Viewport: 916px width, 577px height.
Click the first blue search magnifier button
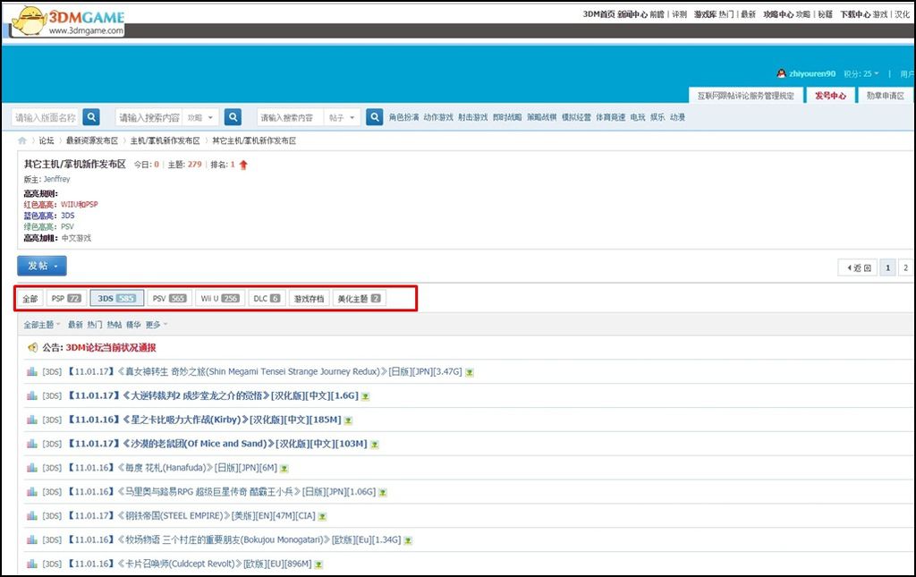(91, 117)
